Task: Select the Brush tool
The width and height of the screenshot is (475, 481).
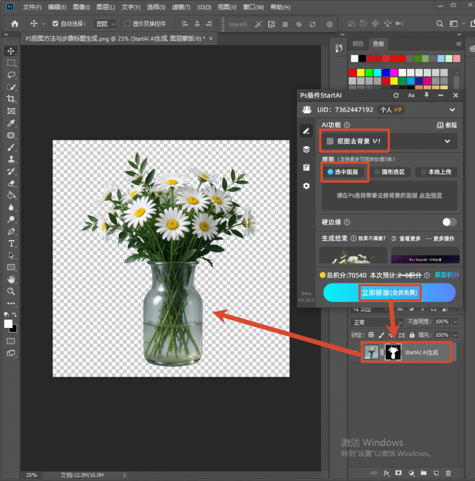Action: coord(11,147)
